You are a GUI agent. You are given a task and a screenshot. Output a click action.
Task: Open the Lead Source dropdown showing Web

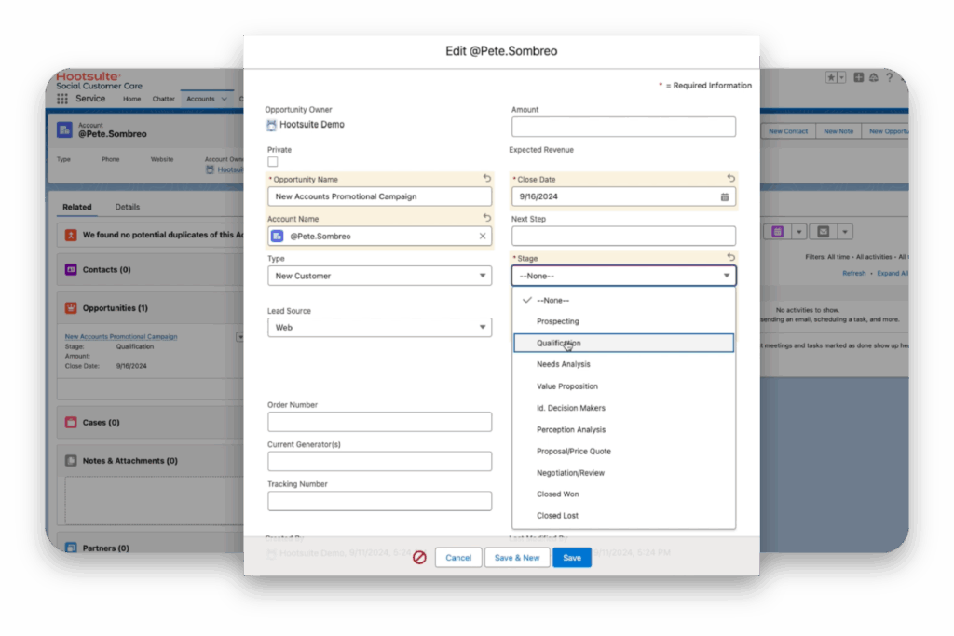(380, 327)
